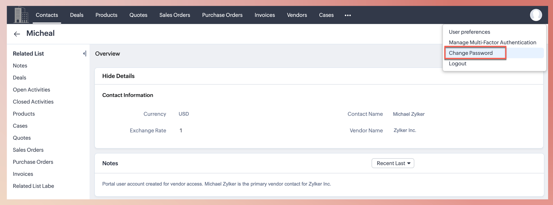Go to the Vendors module tab

pos(297,15)
